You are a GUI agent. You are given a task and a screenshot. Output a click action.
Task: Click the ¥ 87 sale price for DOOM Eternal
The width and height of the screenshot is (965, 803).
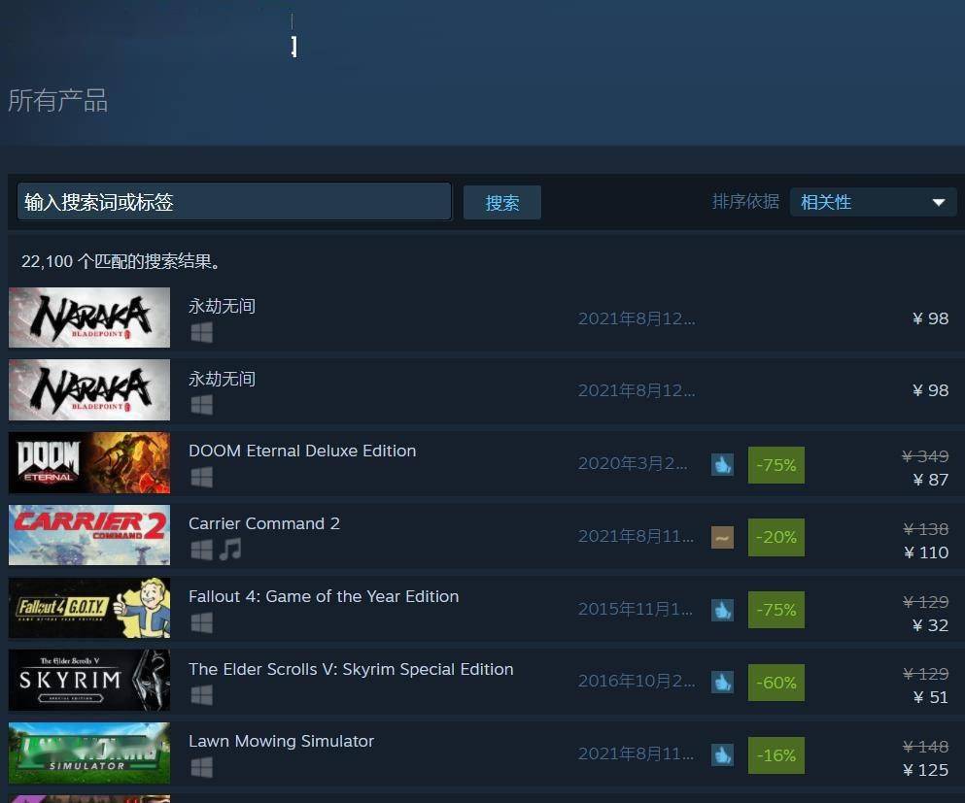(x=931, y=480)
